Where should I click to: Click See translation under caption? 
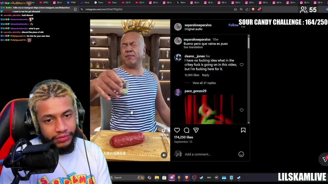tap(193, 47)
